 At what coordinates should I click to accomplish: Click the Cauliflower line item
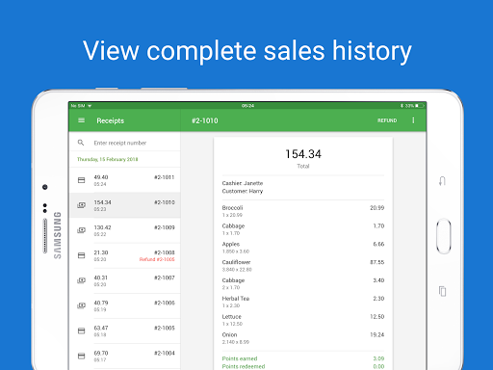click(303, 266)
